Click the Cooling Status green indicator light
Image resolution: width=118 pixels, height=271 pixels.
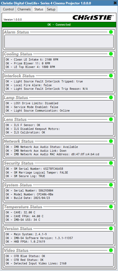pos(111,54)
